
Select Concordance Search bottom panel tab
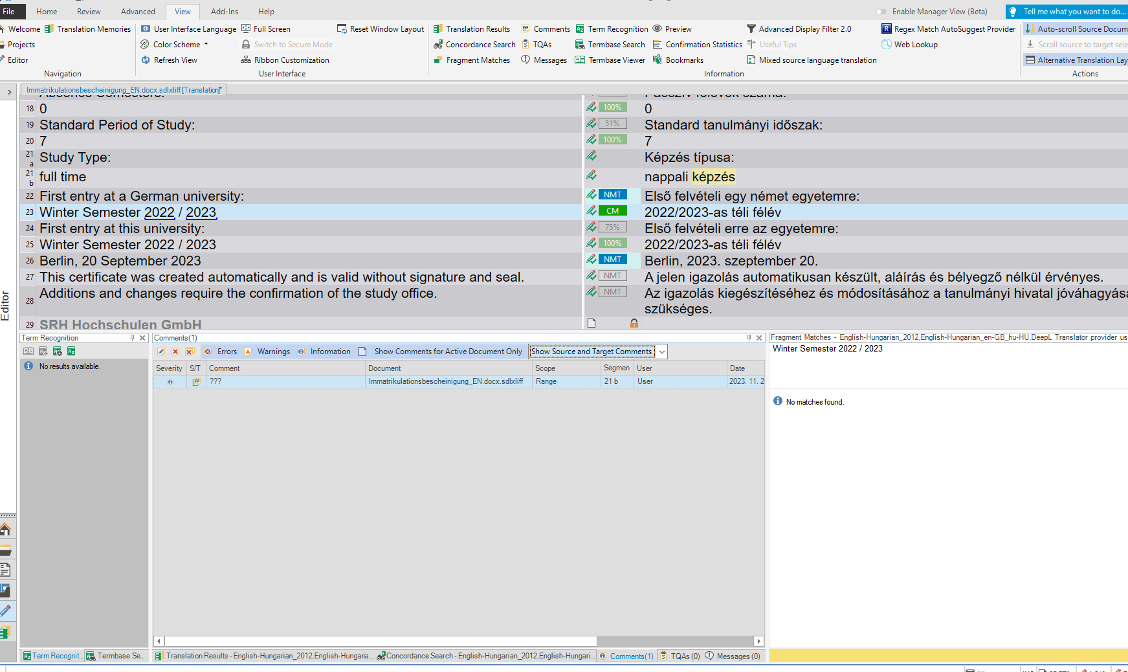[485, 656]
